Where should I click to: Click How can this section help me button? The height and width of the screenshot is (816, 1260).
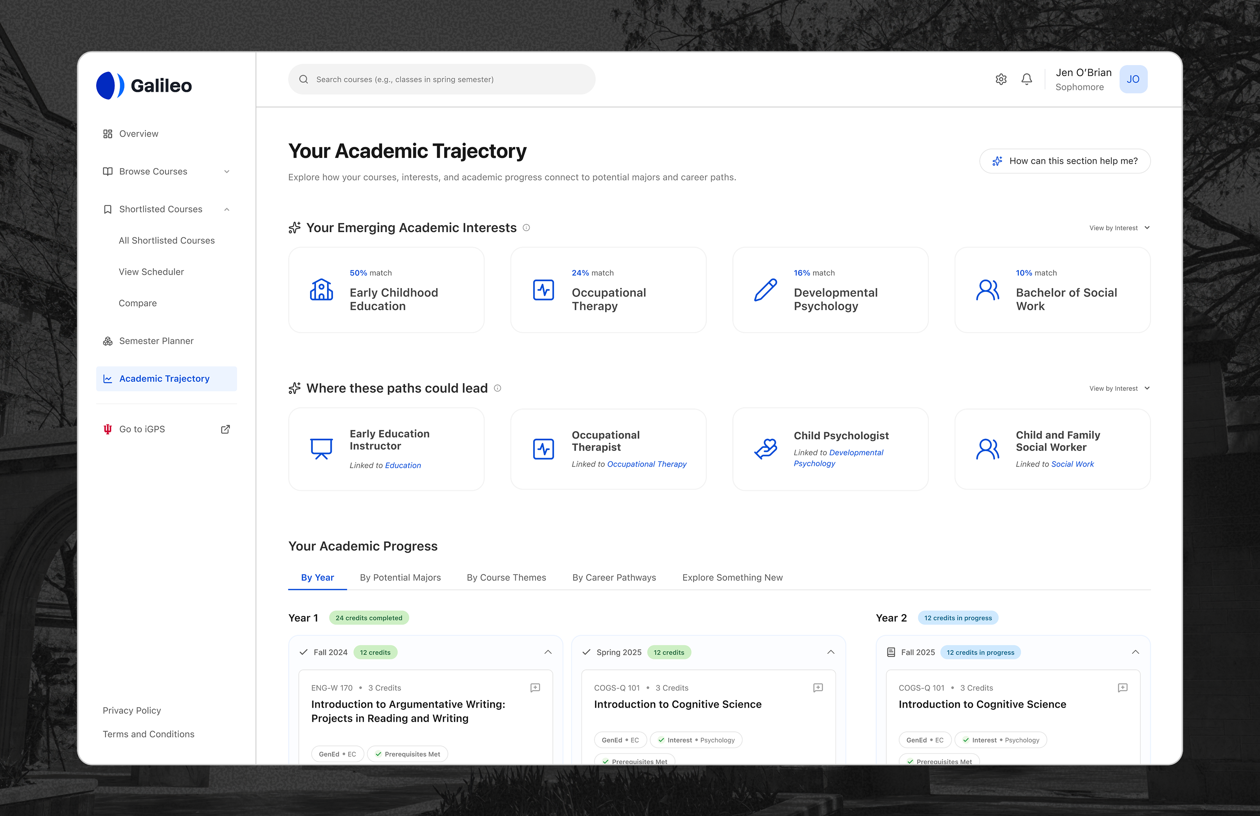pyautogui.click(x=1065, y=161)
